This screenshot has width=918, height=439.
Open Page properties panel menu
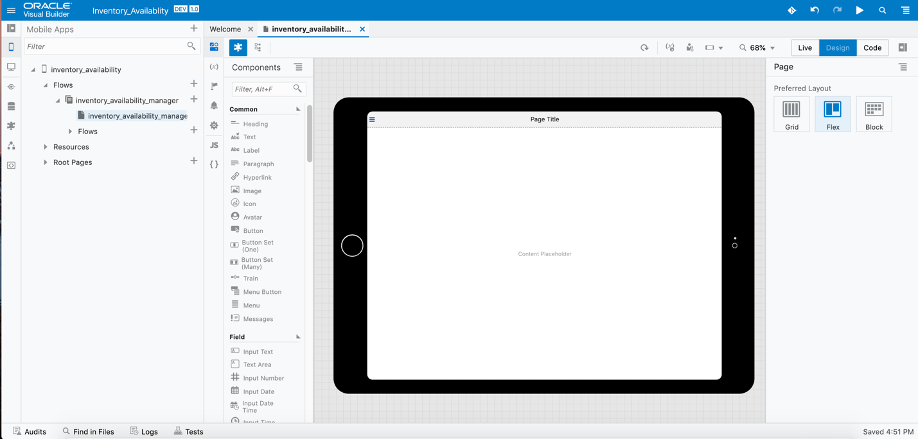903,67
